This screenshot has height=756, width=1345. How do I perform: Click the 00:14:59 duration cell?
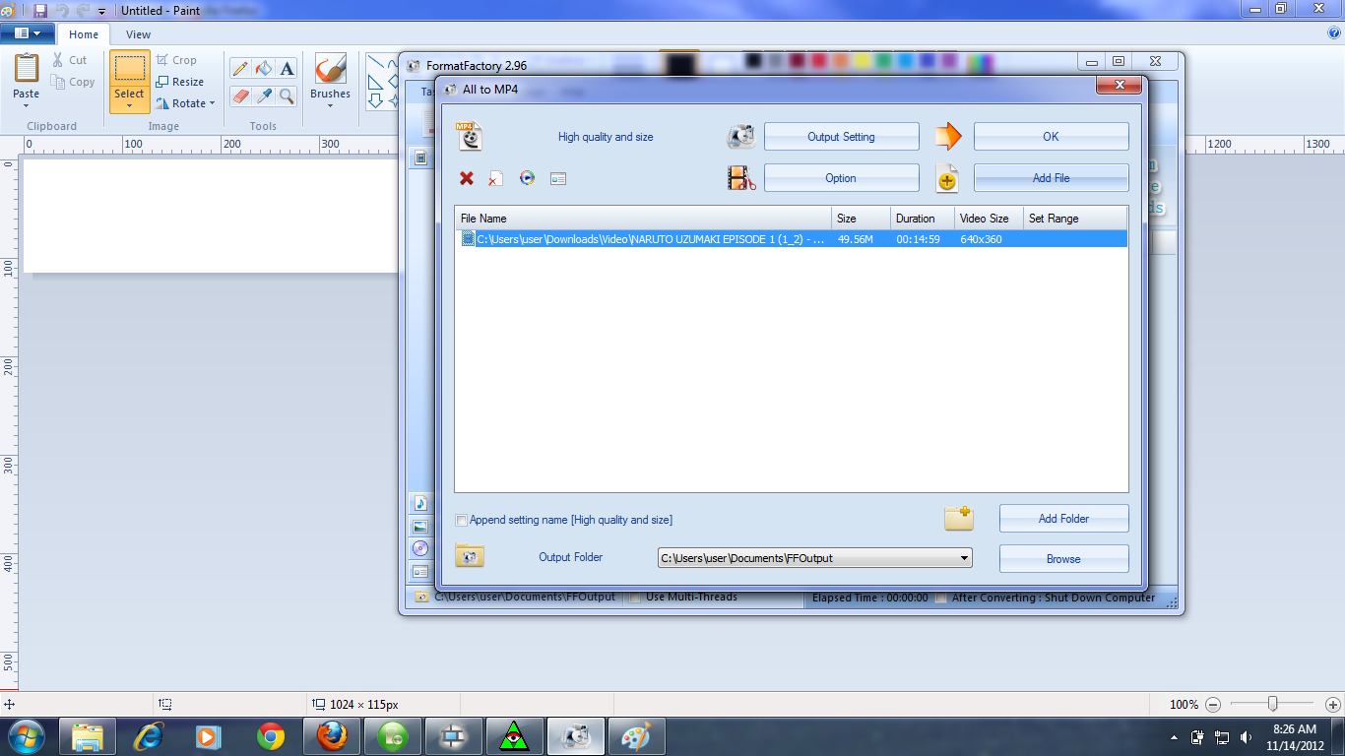[918, 239]
